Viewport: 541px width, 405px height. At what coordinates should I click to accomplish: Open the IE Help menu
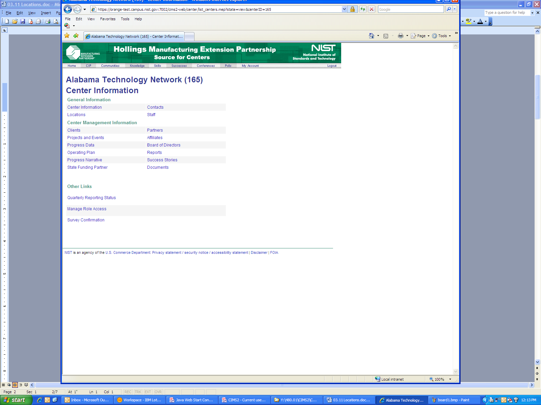(138, 19)
